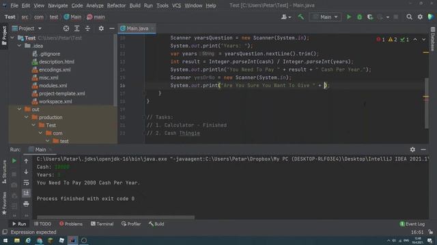437x245 pixels.
Task: Print the Run console output
Action: pyautogui.click(x=26, y=204)
